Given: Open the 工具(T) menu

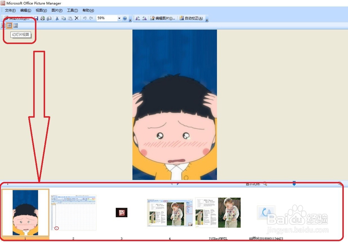Looking at the screenshot, I should pyautogui.click(x=72, y=10).
